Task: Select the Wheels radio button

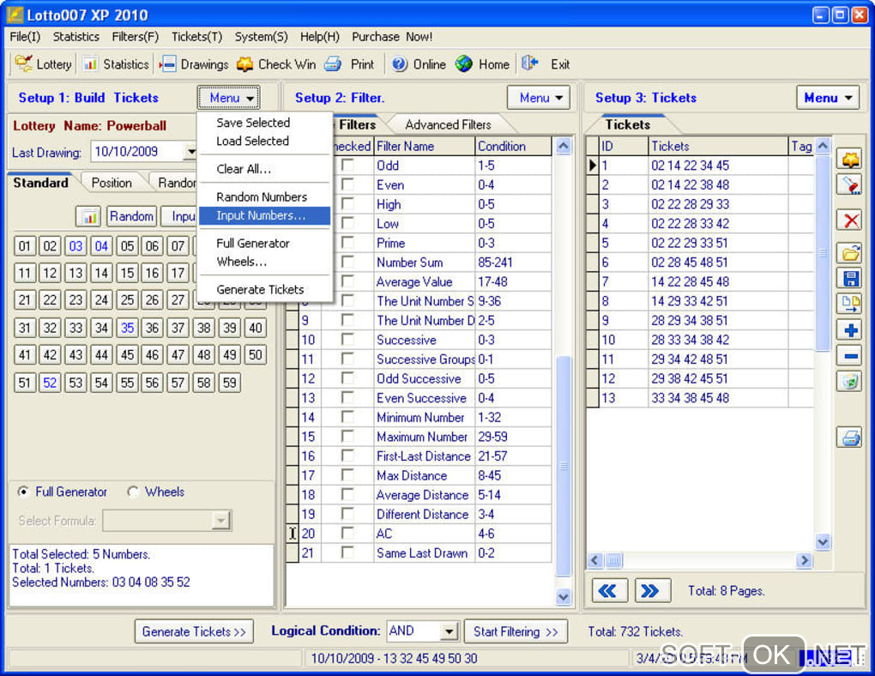Action: [x=134, y=492]
